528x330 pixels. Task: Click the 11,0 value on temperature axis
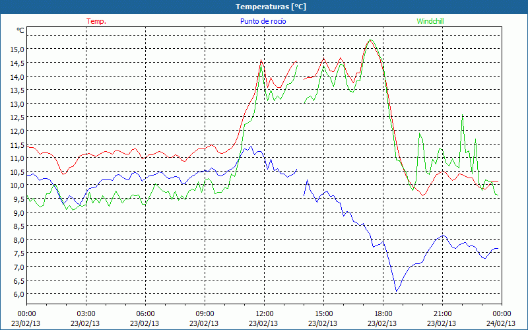tap(17, 158)
